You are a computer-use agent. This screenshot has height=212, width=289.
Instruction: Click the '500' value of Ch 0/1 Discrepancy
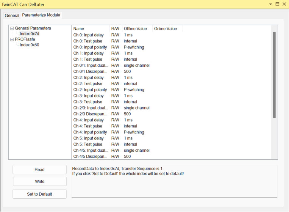[x=127, y=72]
